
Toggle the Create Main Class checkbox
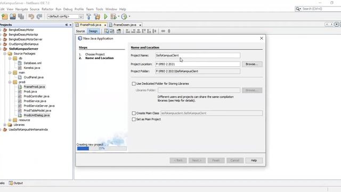[134, 113]
